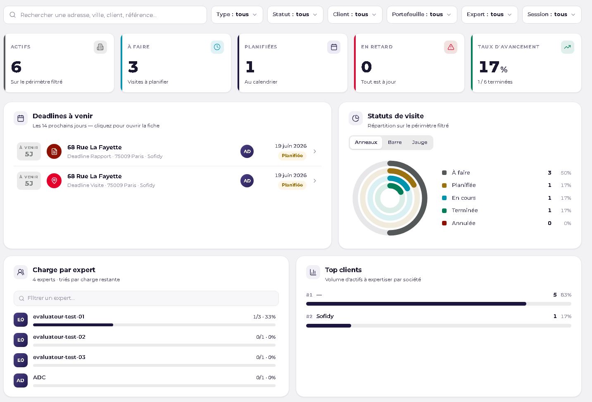Image resolution: width=592 pixels, height=402 pixels.
Task: Open the À faire summary card
Action: (x=176, y=63)
